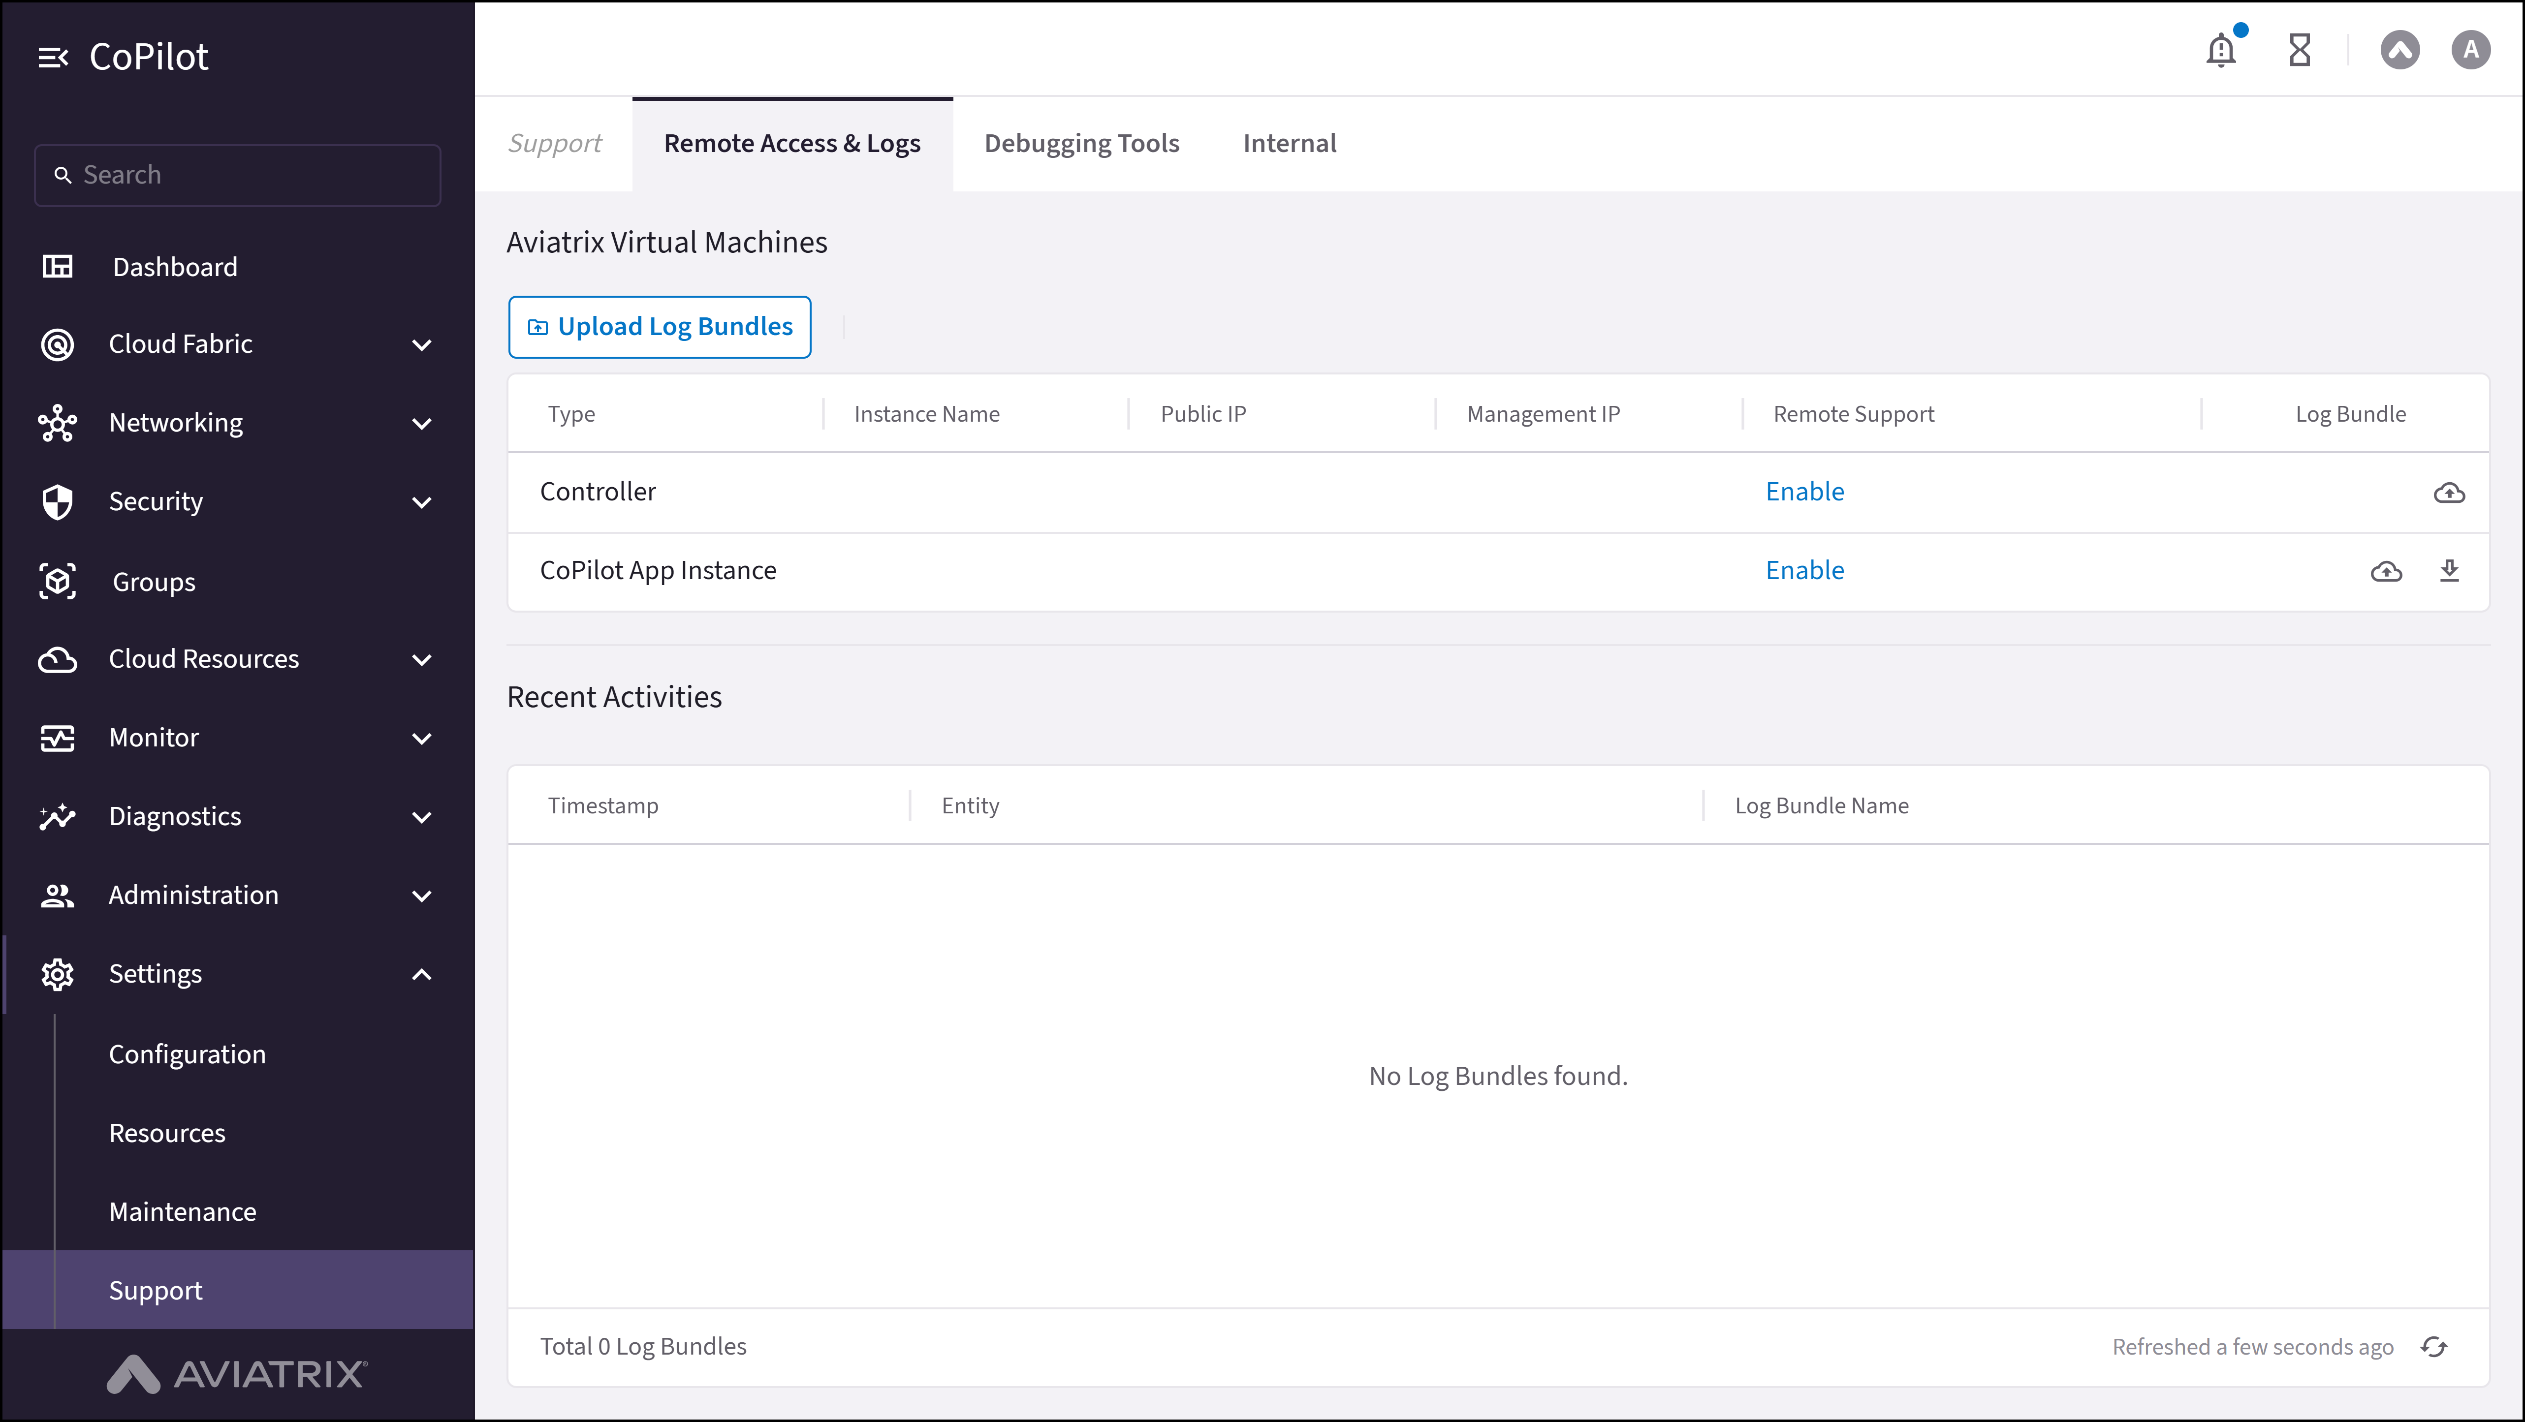Click the Upload Log Bundles button

pyautogui.click(x=659, y=326)
